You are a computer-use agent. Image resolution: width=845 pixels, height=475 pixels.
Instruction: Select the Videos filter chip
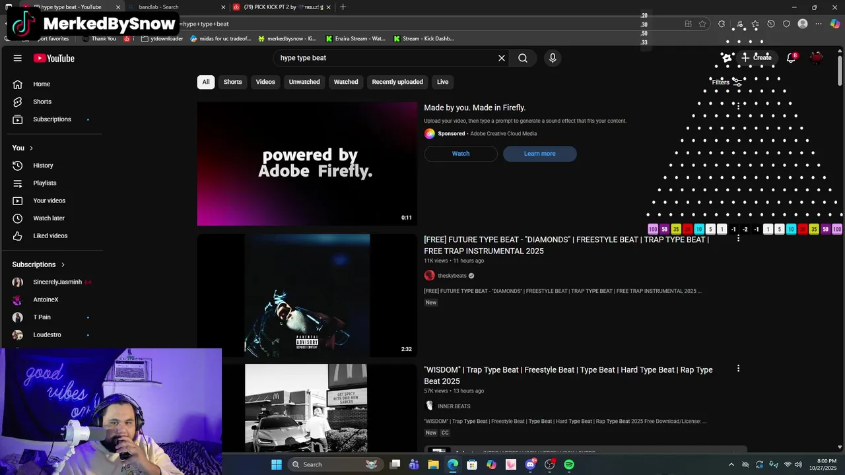[x=265, y=82]
